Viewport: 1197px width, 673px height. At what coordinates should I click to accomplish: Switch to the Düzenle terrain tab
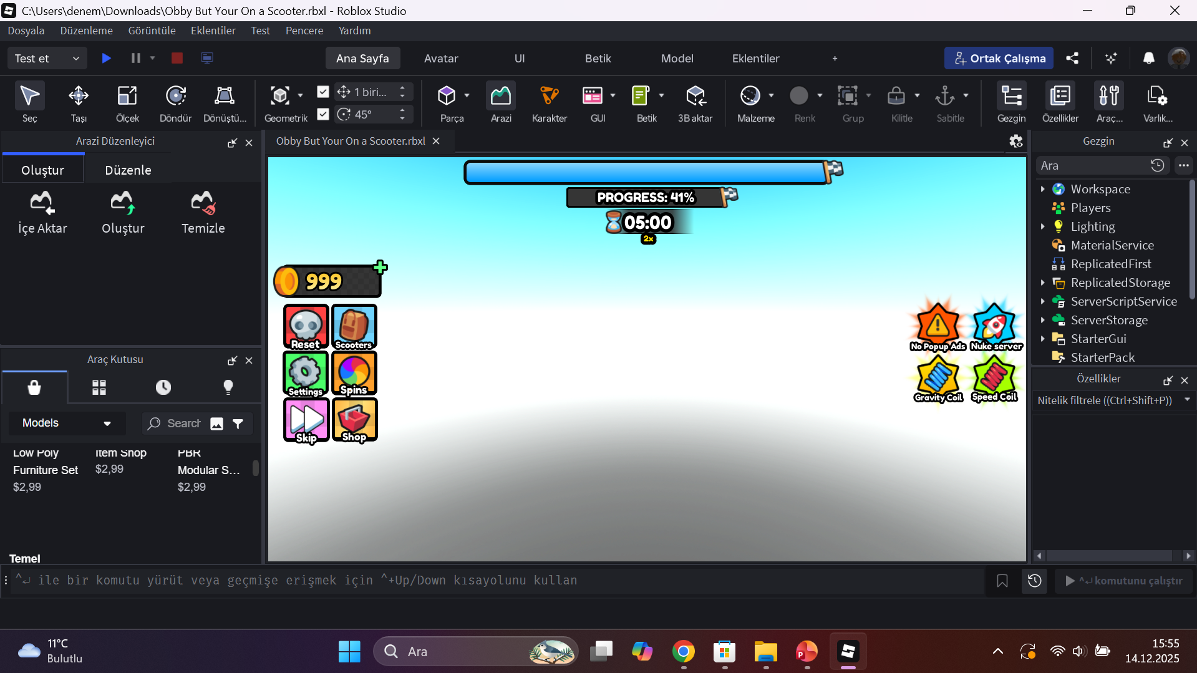128,170
